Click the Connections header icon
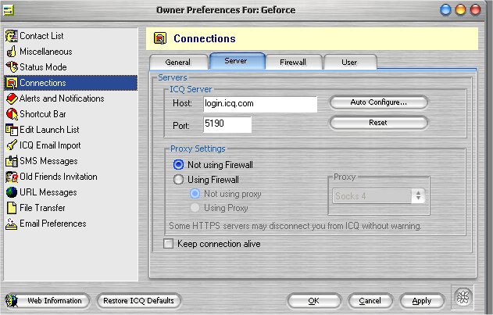The height and width of the screenshot is (315, 493). (160, 39)
